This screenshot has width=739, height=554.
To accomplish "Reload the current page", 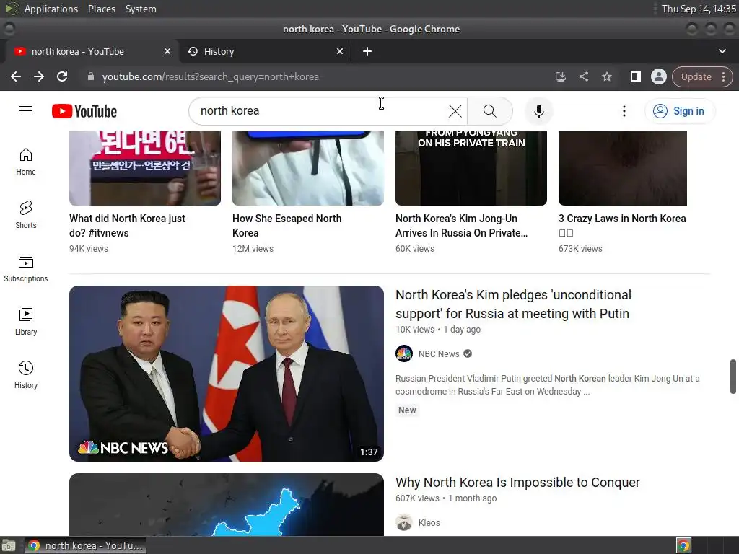I will pos(62,76).
